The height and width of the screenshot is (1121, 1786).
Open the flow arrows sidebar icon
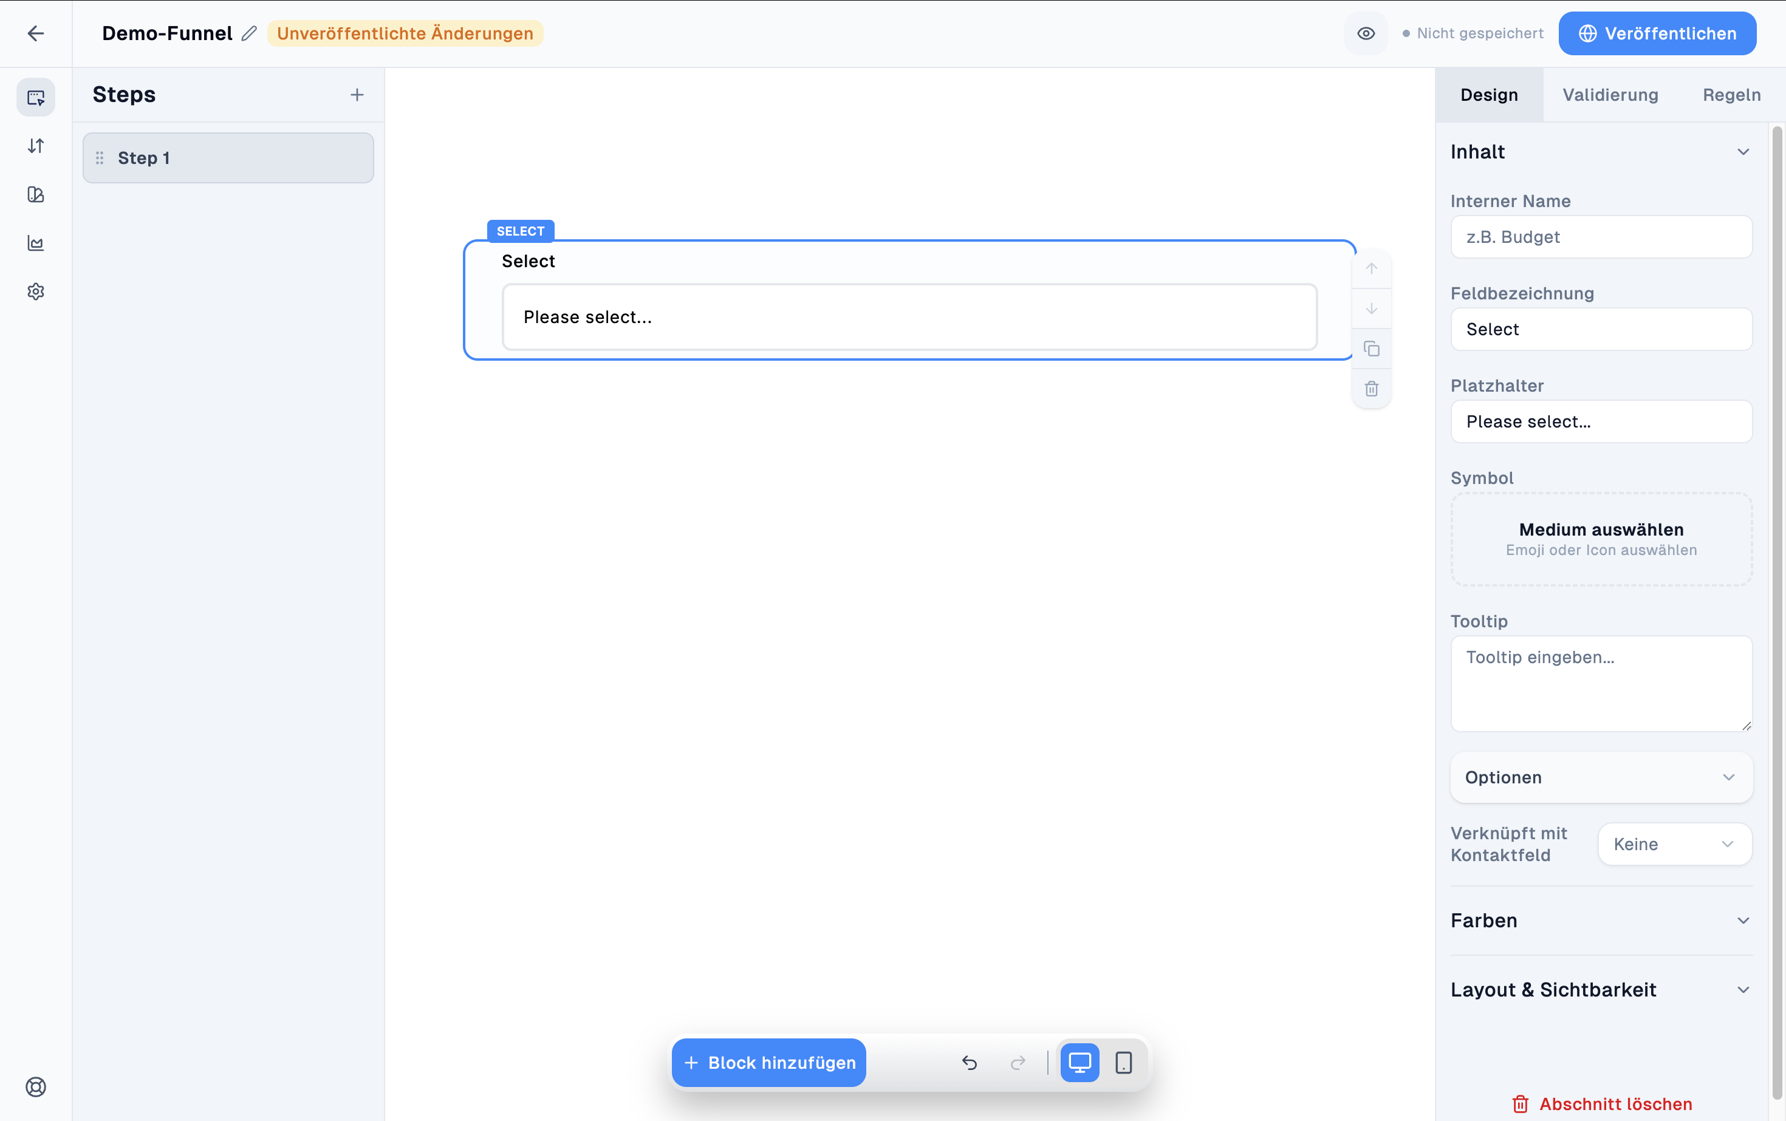click(36, 146)
